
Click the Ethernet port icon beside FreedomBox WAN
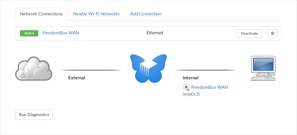[186, 87]
